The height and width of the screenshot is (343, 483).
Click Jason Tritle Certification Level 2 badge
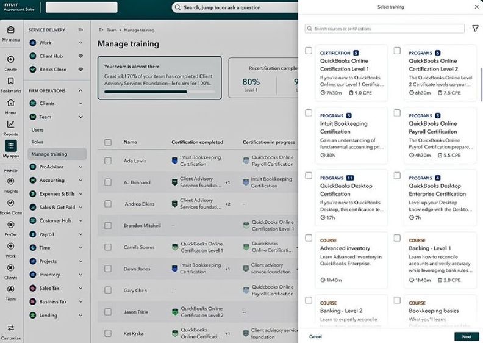175,312
